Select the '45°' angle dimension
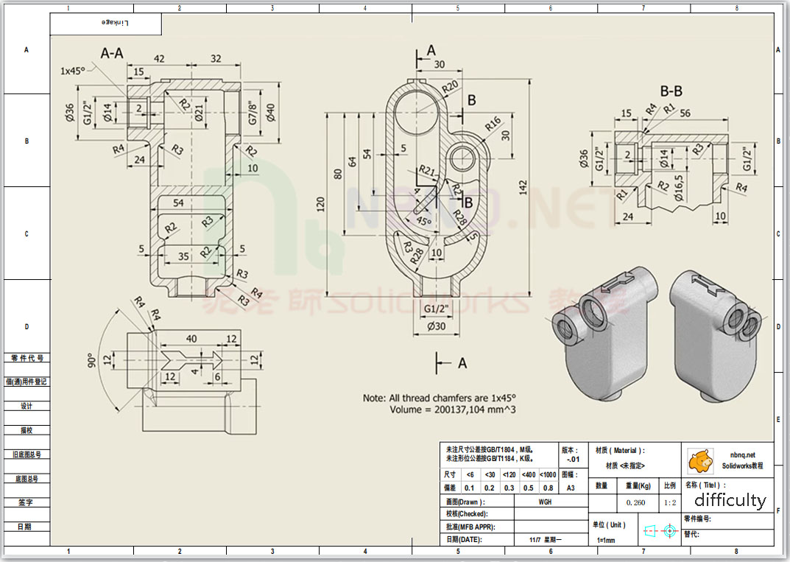 pos(424,221)
